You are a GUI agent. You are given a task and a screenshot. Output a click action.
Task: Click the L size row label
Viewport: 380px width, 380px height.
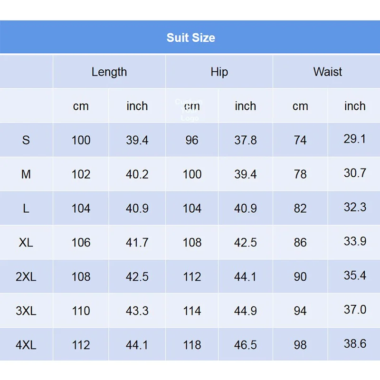26,208
